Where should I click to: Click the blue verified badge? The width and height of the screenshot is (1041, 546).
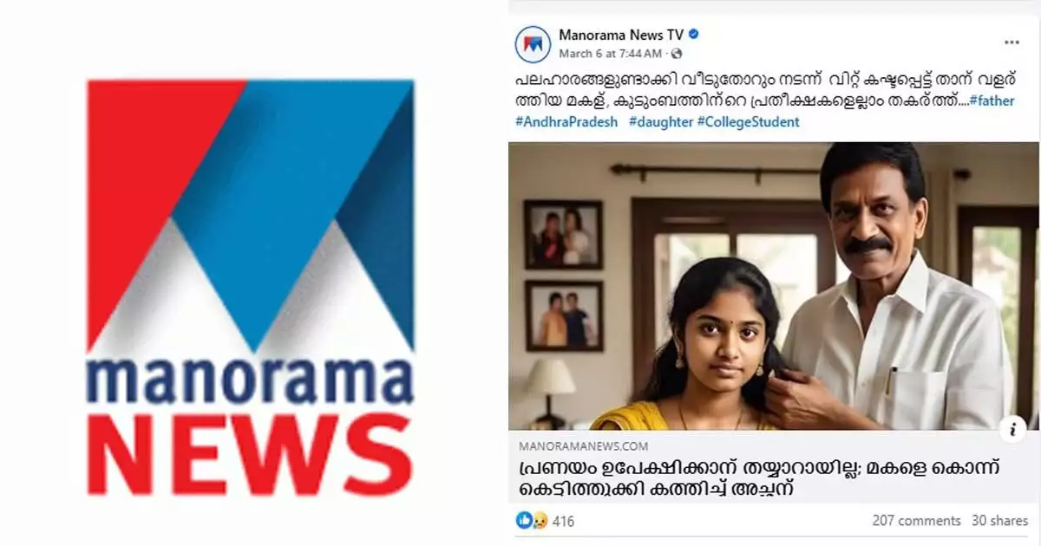tap(694, 36)
